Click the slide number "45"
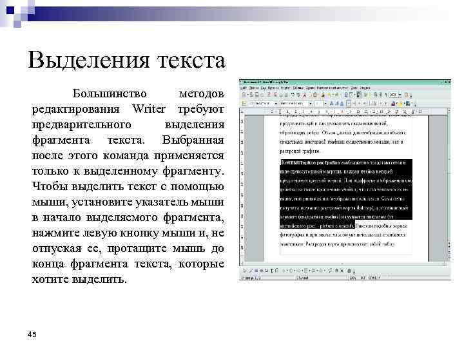The height and width of the screenshot is (348, 464). [32, 334]
